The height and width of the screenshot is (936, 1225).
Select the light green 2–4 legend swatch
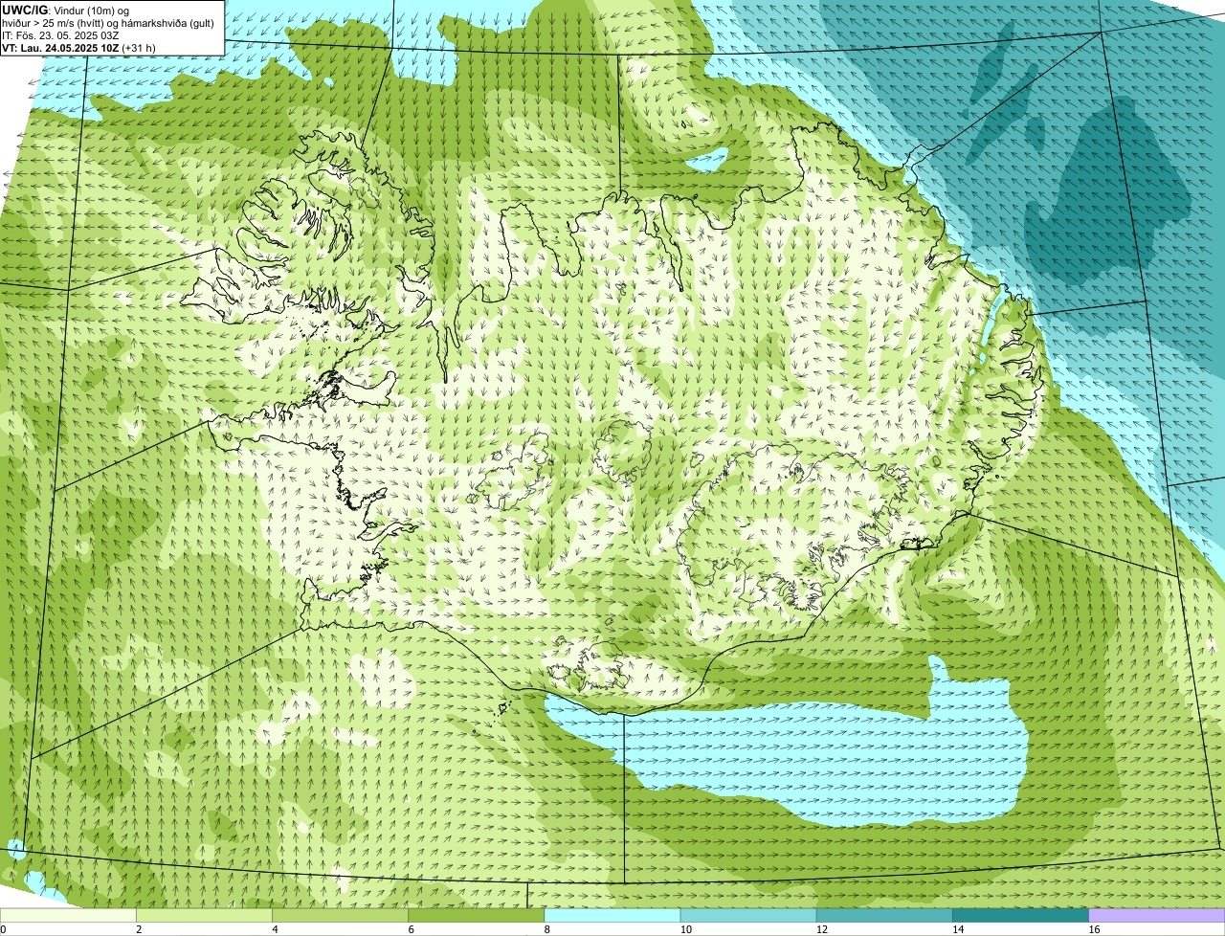coord(205,916)
